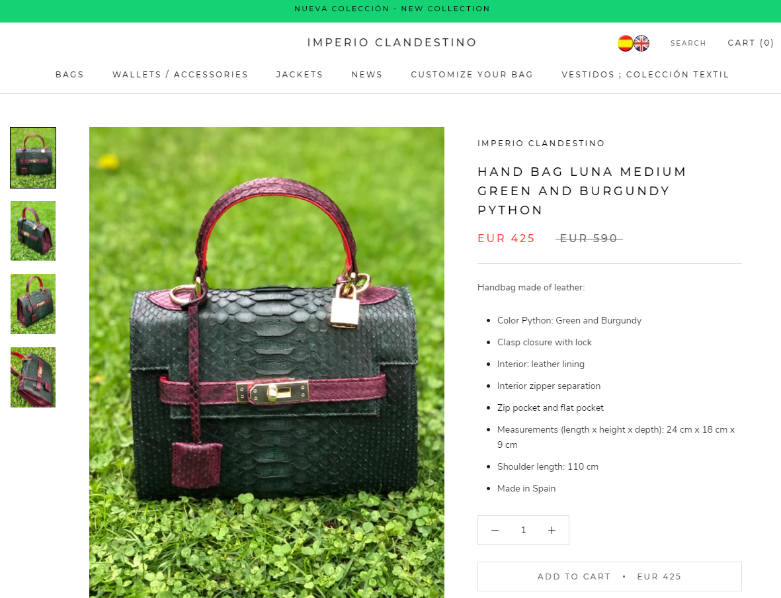This screenshot has width=781, height=598.
Task: Switch language via the Spanish flag icon
Action: point(624,44)
